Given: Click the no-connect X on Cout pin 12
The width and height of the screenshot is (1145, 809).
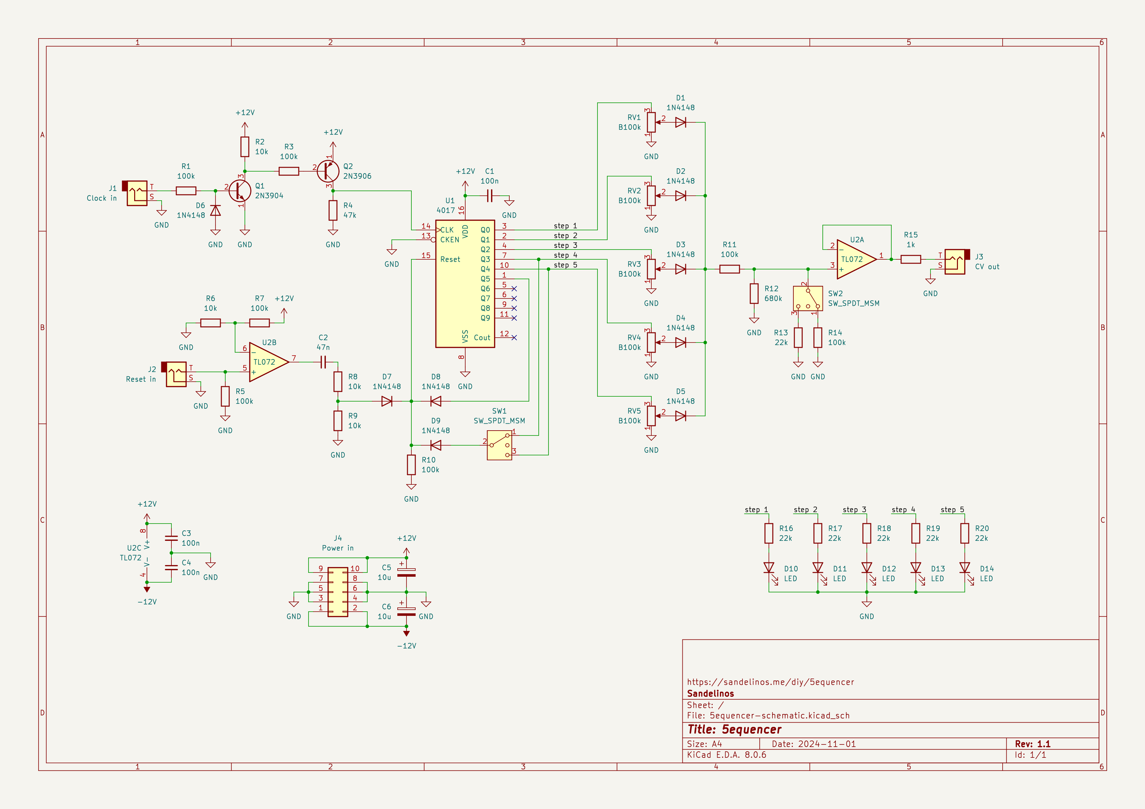Looking at the screenshot, I should [x=514, y=338].
